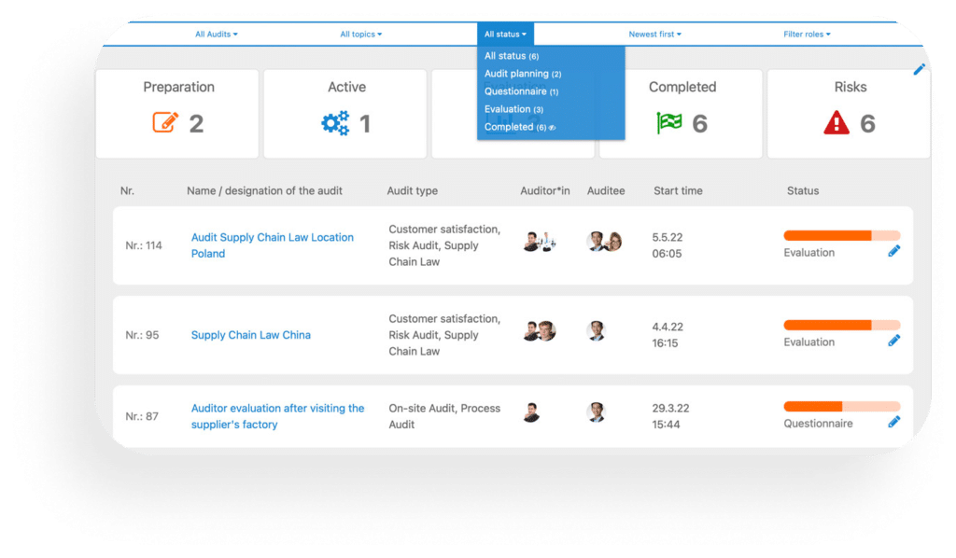This screenshot has height=558, width=956.
Task: Click the Risks card red warning triangle
Action: pyautogui.click(x=836, y=122)
